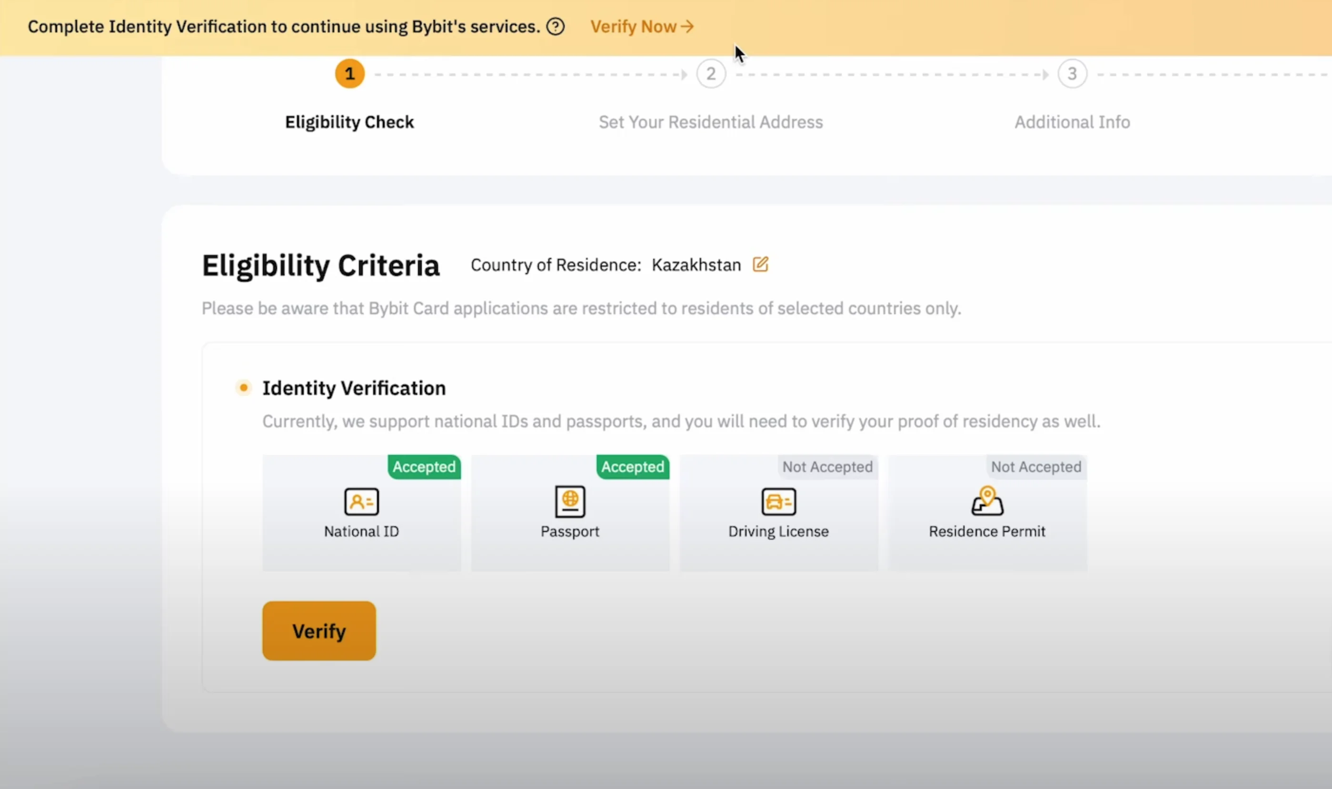Click the edit country of residence pencil icon
Viewport: 1332px width, 789px height.
[x=760, y=264]
